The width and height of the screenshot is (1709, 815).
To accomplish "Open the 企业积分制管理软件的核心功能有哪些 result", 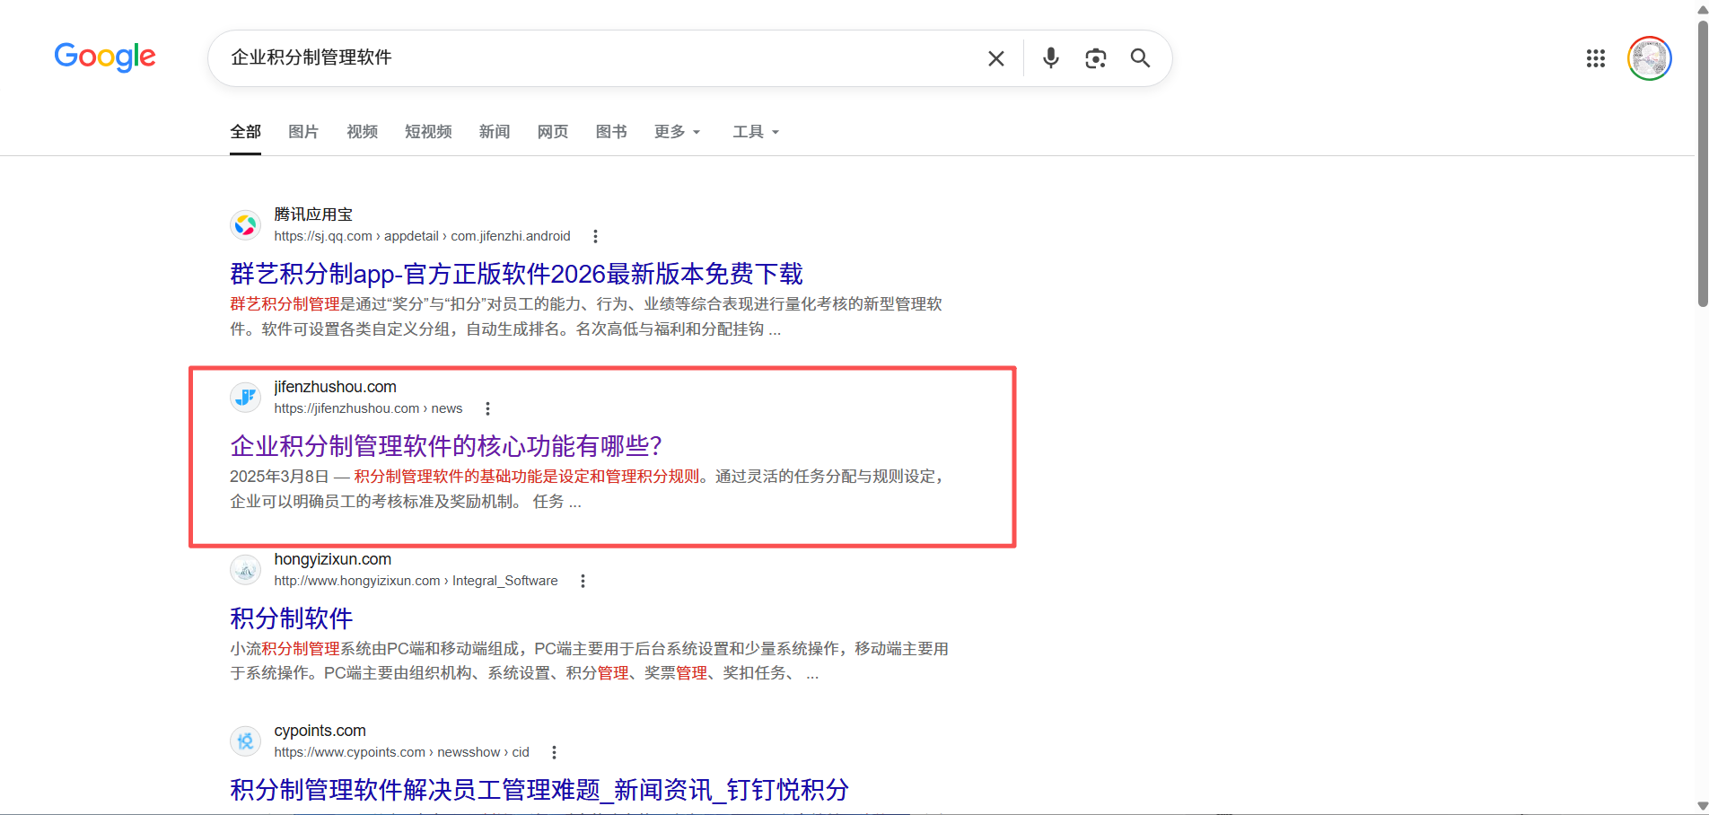I will click(x=446, y=446).
